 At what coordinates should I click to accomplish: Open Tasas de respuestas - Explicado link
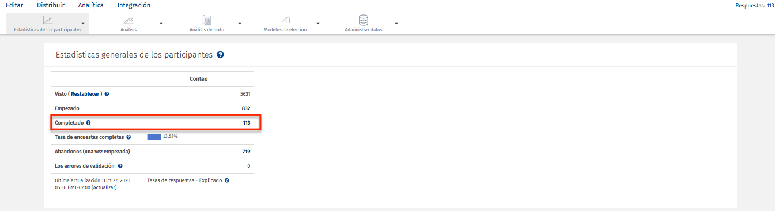(x=184, y=180)
